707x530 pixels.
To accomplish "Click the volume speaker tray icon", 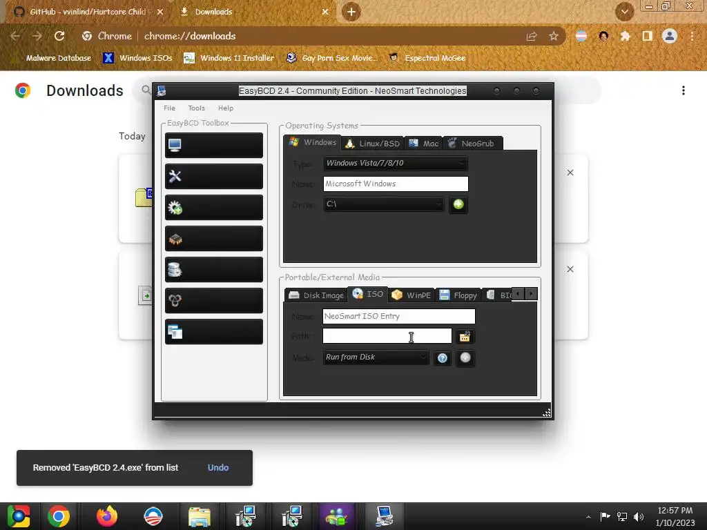I will [x=639, y=516].
